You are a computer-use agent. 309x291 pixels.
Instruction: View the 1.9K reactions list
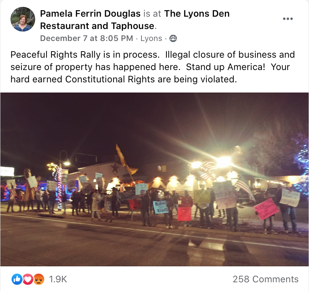tap(58, 279)
